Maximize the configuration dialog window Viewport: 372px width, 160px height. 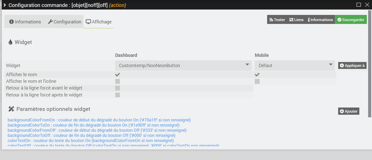click(359, 5)
